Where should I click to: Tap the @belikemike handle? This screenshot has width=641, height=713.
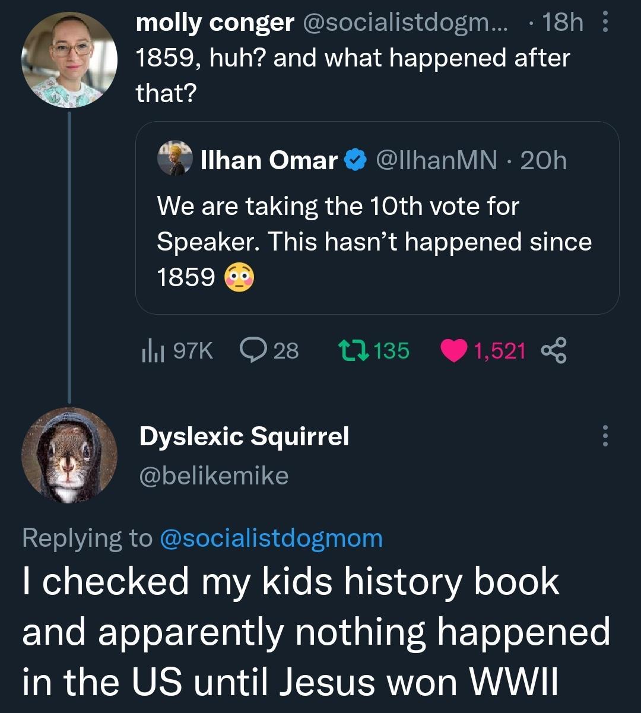pos(214,476)
